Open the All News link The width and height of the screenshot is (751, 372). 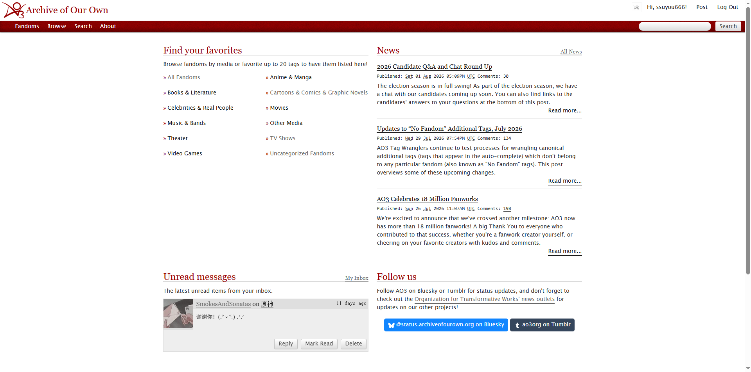click(571, 52)
